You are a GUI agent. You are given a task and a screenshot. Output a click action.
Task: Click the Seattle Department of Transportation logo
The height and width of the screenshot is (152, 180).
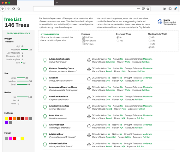(167, 22)
